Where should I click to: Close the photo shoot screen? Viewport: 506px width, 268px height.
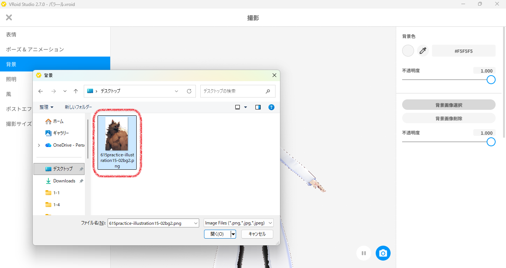point(9,17)
